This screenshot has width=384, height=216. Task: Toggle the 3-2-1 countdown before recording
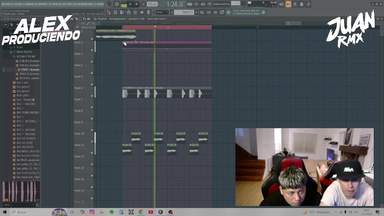coord(196,4)
